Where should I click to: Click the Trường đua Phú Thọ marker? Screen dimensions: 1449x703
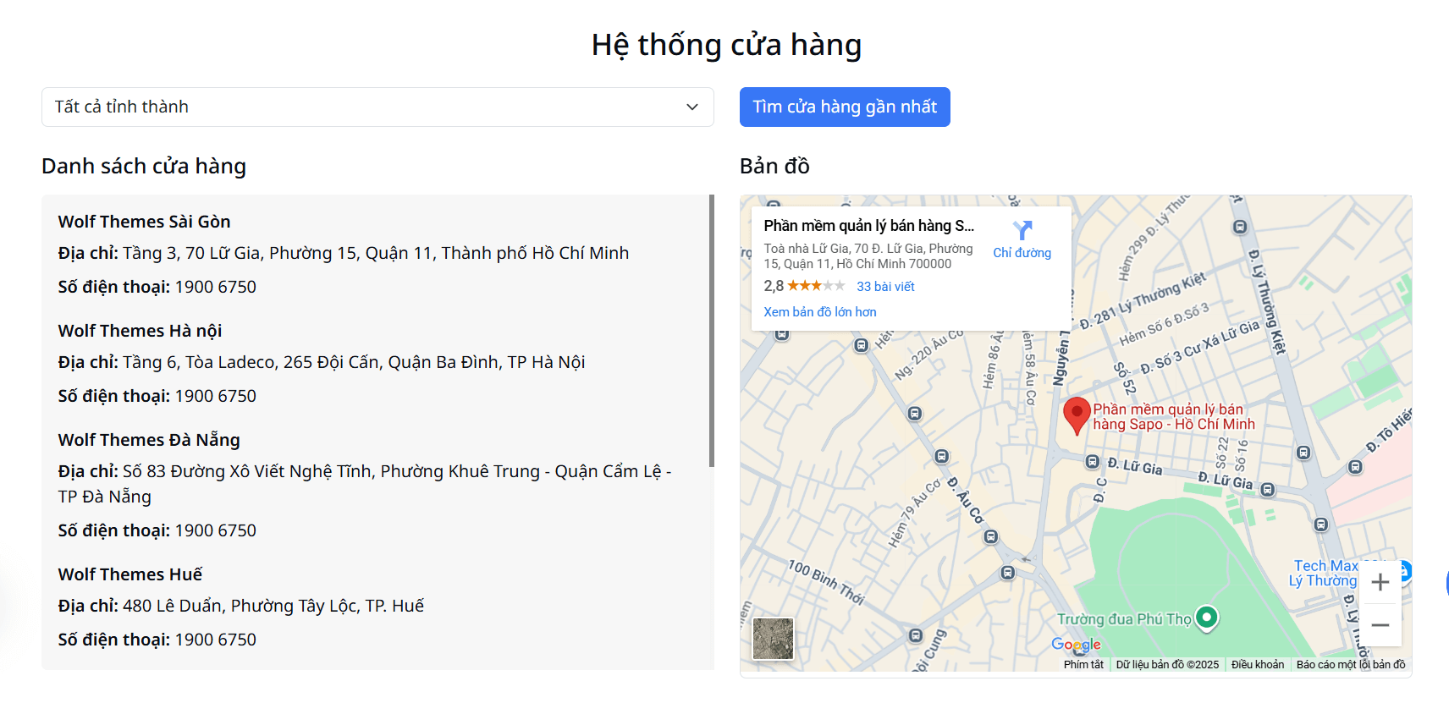coord(1207,618)
